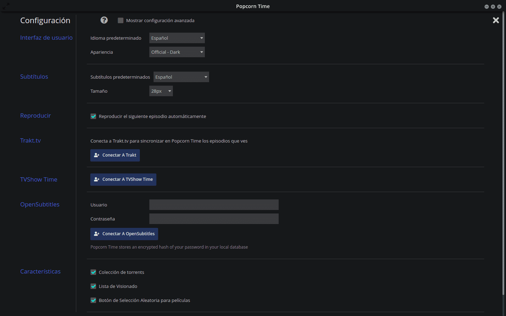Open the Apariencia theme dropdown

point(177,52)
